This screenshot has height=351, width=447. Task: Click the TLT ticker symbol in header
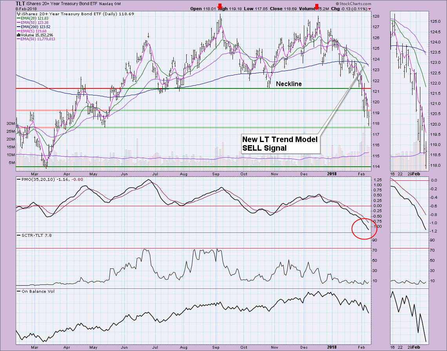pyautogui.click(x=20, y=4)
